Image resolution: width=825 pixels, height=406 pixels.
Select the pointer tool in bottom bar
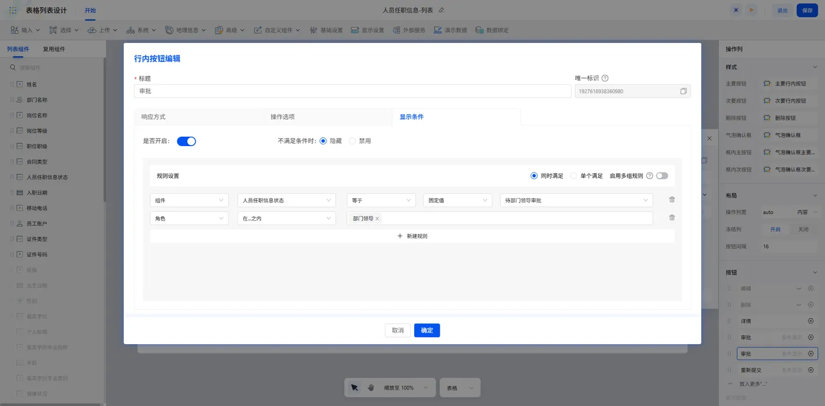354,388
